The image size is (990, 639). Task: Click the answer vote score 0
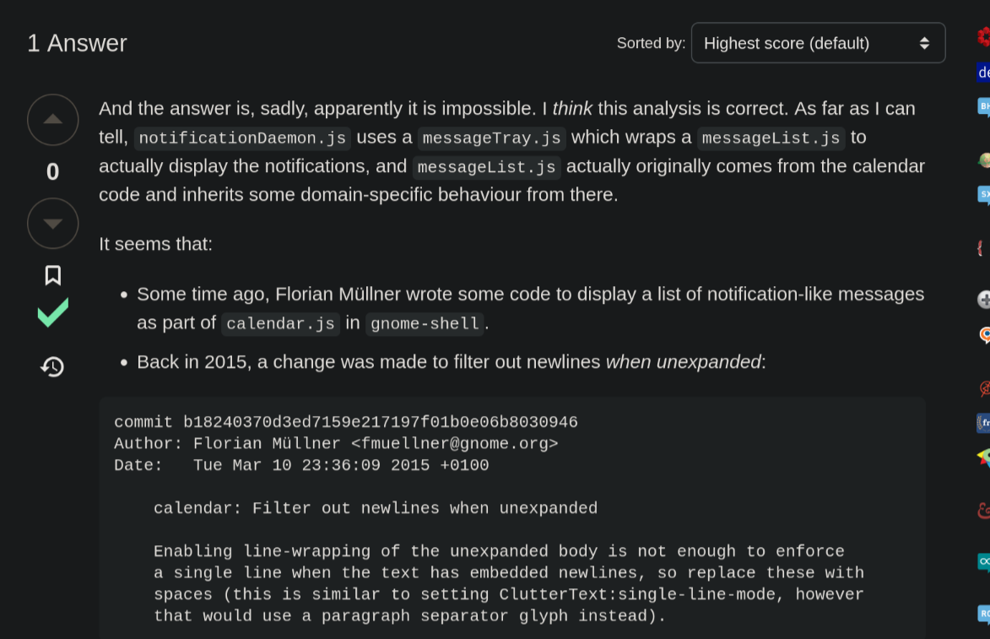(52, 172)
